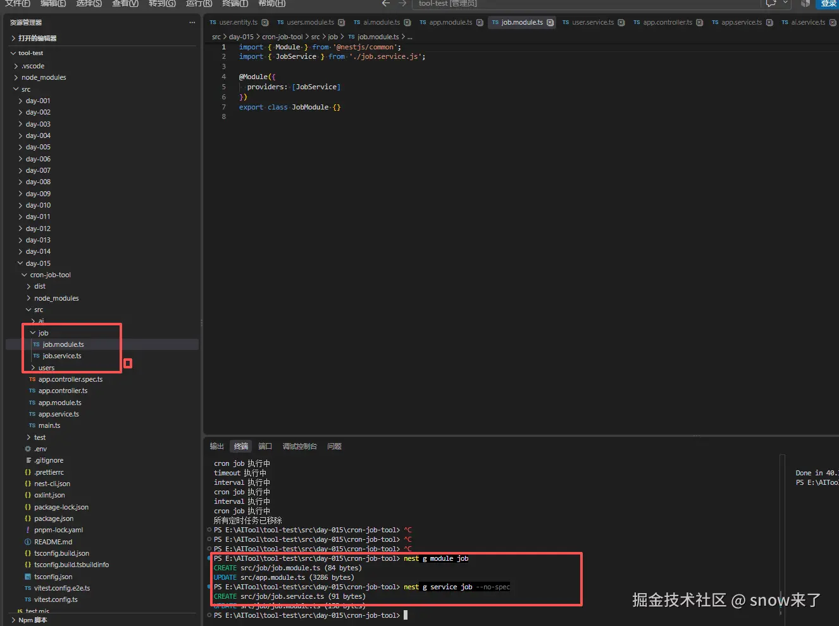Click the gear icon of the .env file

tap(28, 449)
